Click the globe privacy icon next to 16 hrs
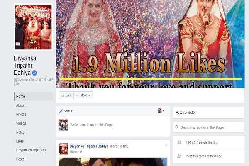Viewport: 249px width, 166px height. click(x=81, y=152)
